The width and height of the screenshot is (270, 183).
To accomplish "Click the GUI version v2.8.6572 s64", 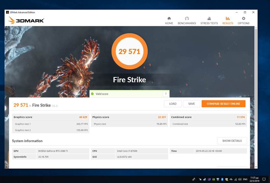I will point(124,157).
